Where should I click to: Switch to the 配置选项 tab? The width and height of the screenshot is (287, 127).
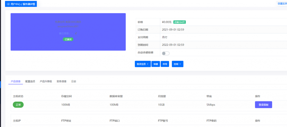(x=30, y=82)
